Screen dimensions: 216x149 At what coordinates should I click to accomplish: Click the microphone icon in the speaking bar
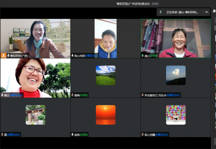tap(161, 12)
